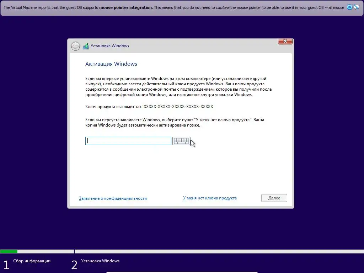Close the Windows Setup dialog
Image resolution: width=364 pixels, height=273 pixels.
(x=285, y=41)
